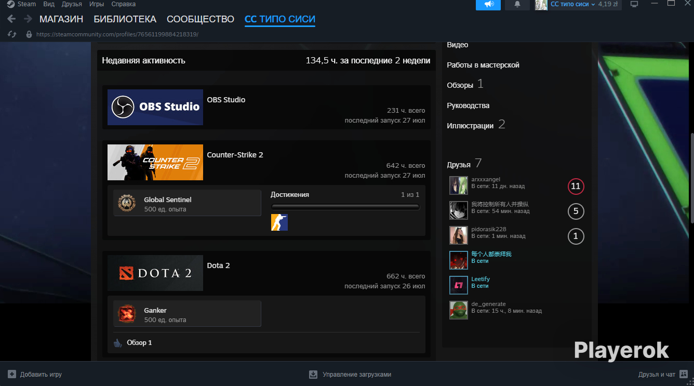
Task: Click the Global Sentinel badge name
Action: 168,200
